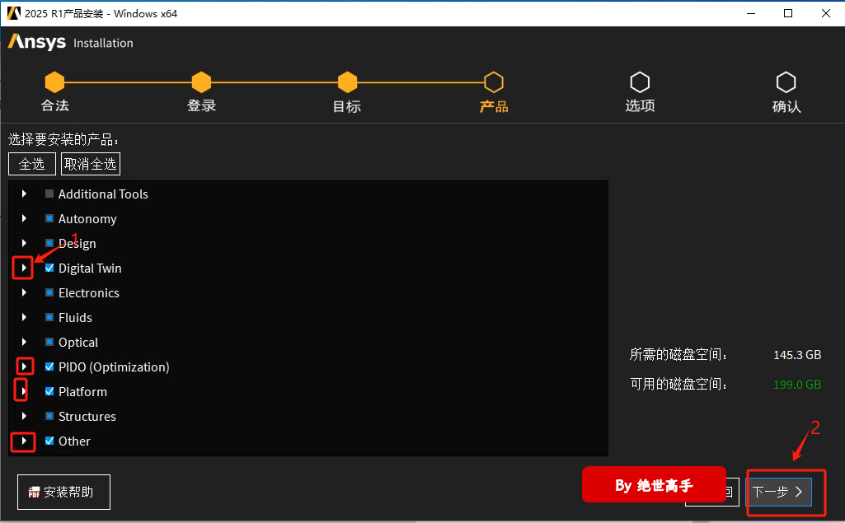Expand the Additional Tools tree node
The image size is (845, 523).
coord(24,194)
